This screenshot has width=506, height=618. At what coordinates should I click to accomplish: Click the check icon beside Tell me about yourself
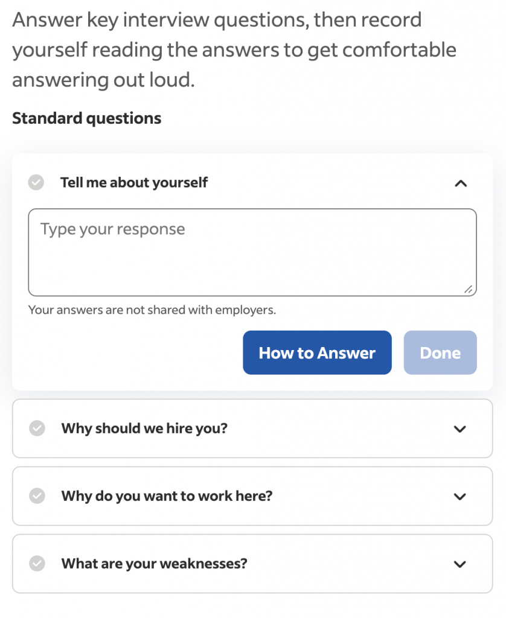tap(36, 182)
